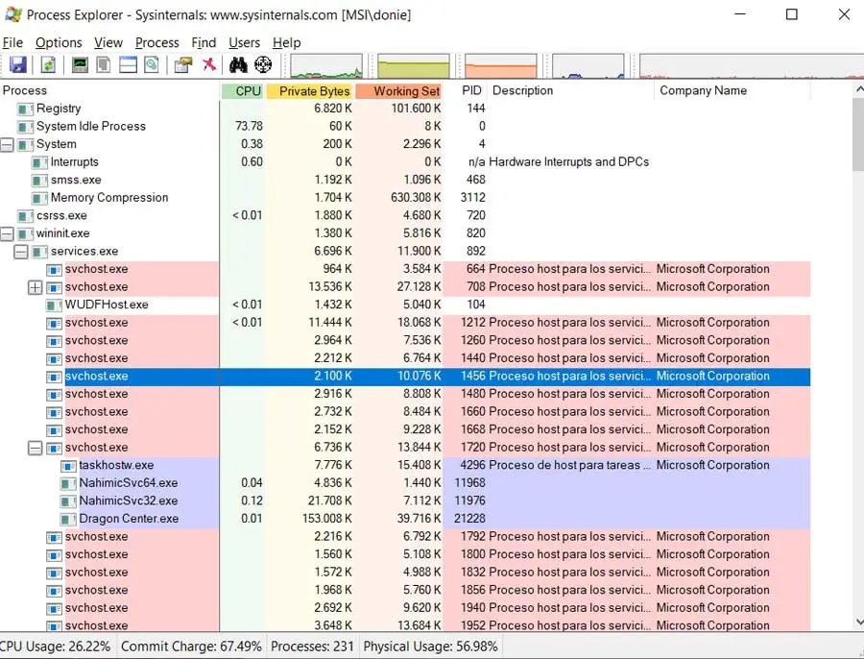The width and height of the screenshot is (864, 659).
Task: Click the Refresh Now toolbar icon
Action: pos(49,64)
